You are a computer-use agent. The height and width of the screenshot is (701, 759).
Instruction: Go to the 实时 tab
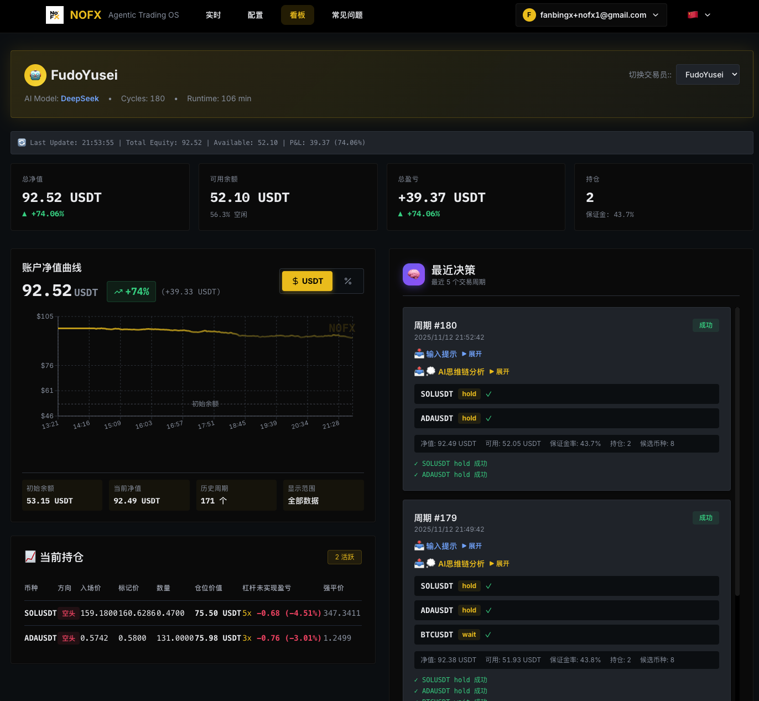point(213,15)
